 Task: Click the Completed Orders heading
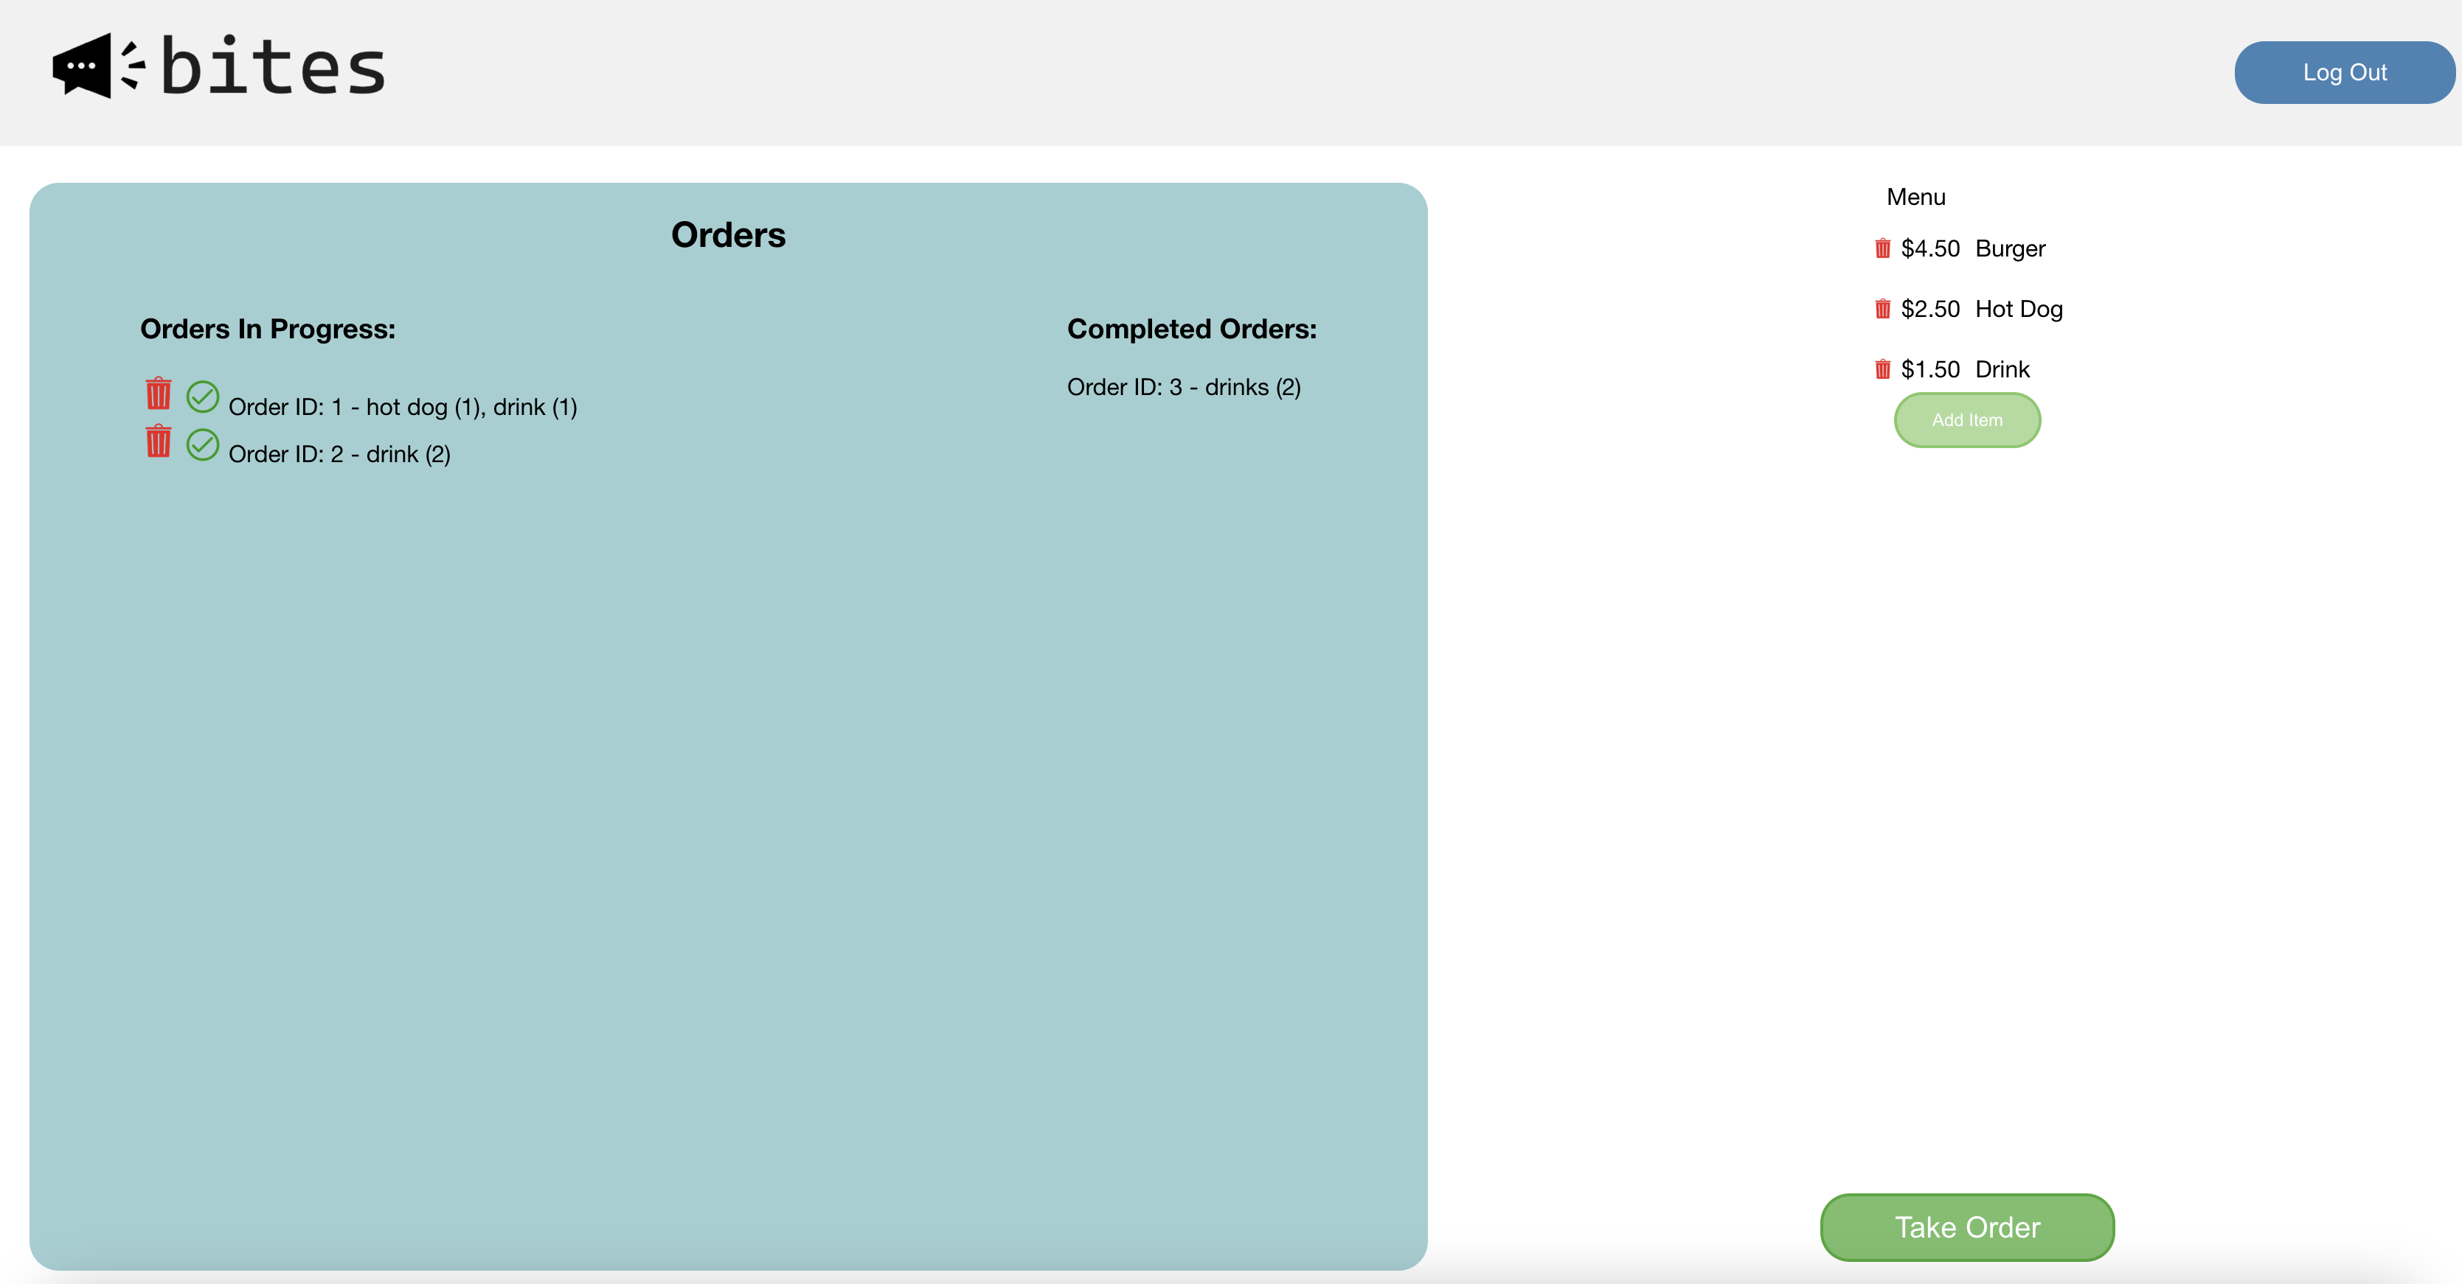[1191, 329]
